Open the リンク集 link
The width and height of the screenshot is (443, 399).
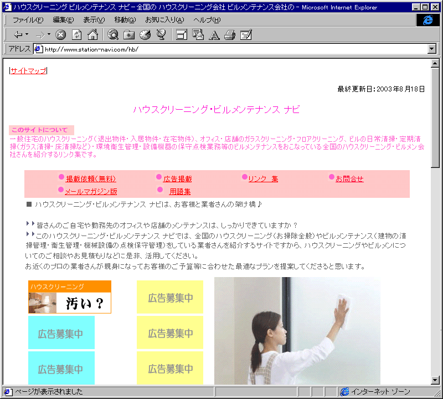tap(263, 178)
